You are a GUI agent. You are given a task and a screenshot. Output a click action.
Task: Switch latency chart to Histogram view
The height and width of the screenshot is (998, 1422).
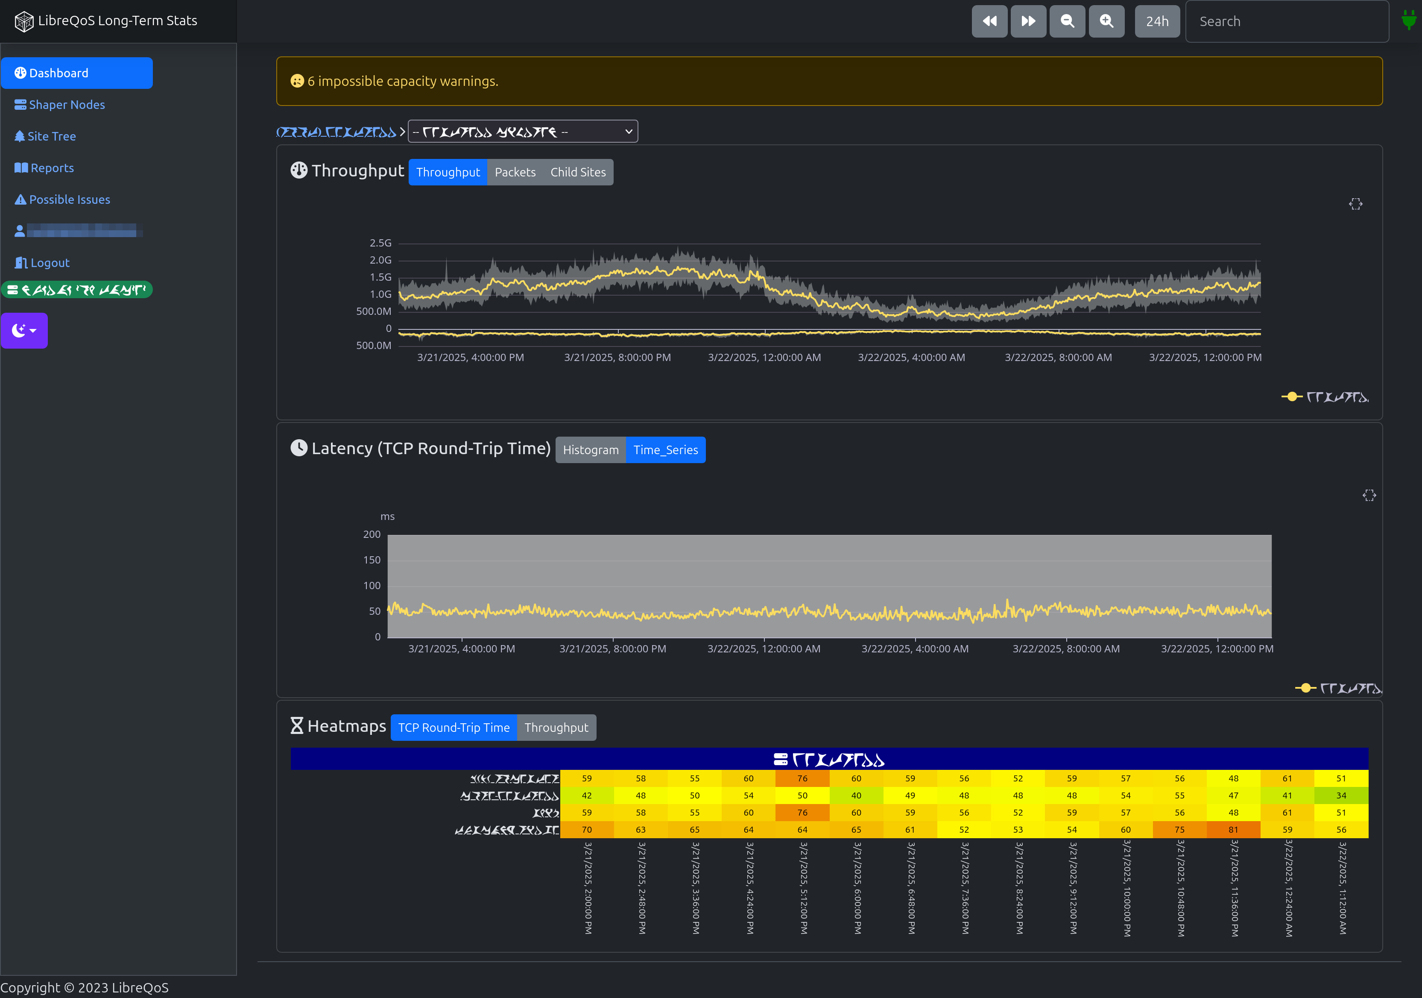(x=590, y=450)
